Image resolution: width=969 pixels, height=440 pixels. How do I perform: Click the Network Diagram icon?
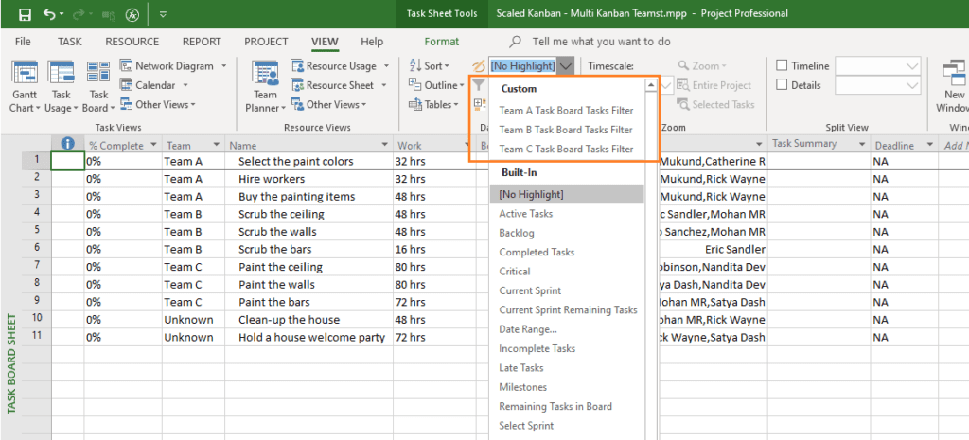(x=126, y=66)
